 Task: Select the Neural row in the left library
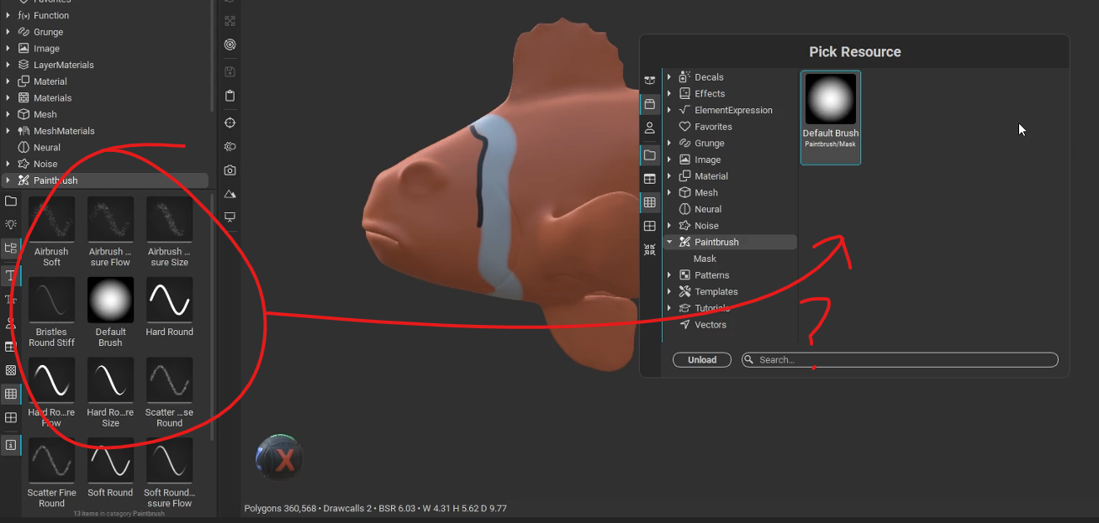(105, 148)
